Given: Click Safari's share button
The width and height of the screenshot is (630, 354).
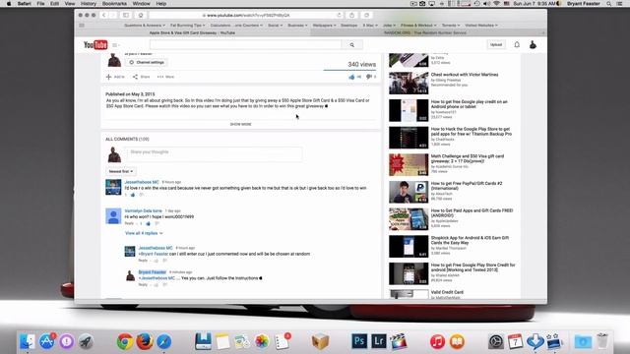Looking at the screenshot, I should tap(352, 16).
